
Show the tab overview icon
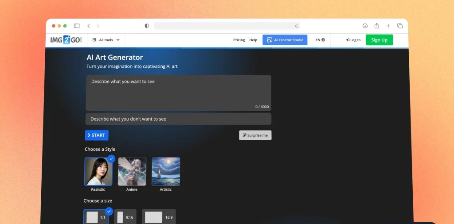(x=399, y=26)
